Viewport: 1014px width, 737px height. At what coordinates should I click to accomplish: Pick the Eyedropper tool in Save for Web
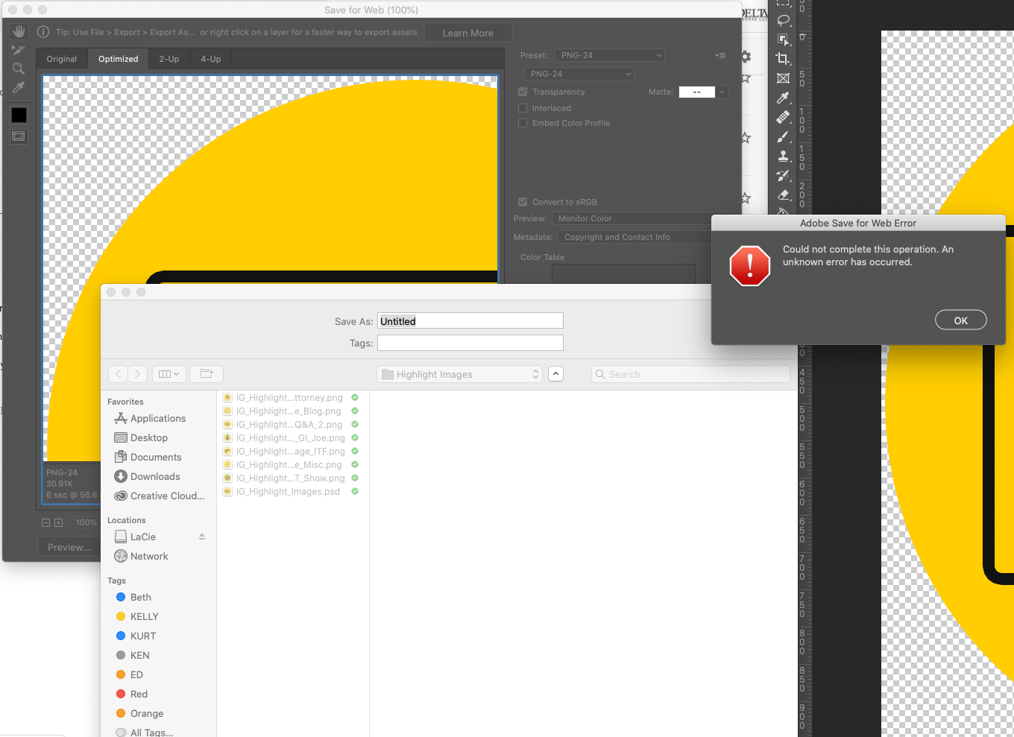point(19,87)
